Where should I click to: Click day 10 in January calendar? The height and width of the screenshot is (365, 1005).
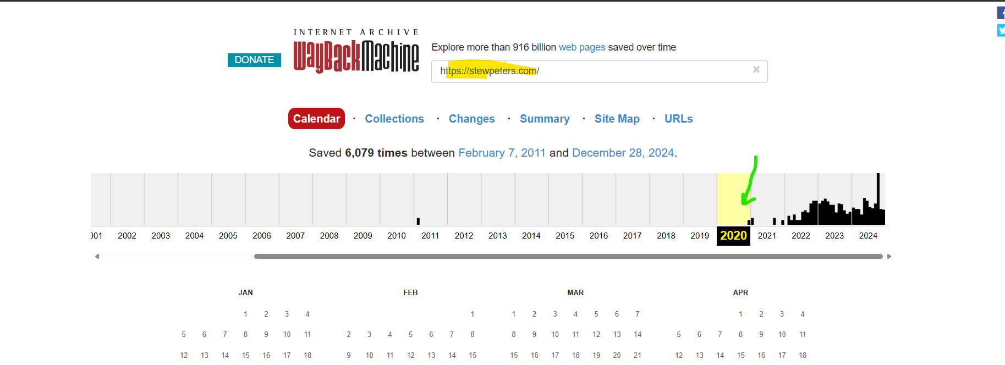tap(287, 334)
